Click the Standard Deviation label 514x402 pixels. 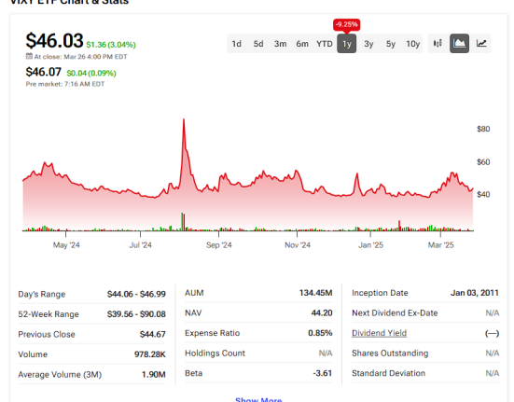[388, 373]
